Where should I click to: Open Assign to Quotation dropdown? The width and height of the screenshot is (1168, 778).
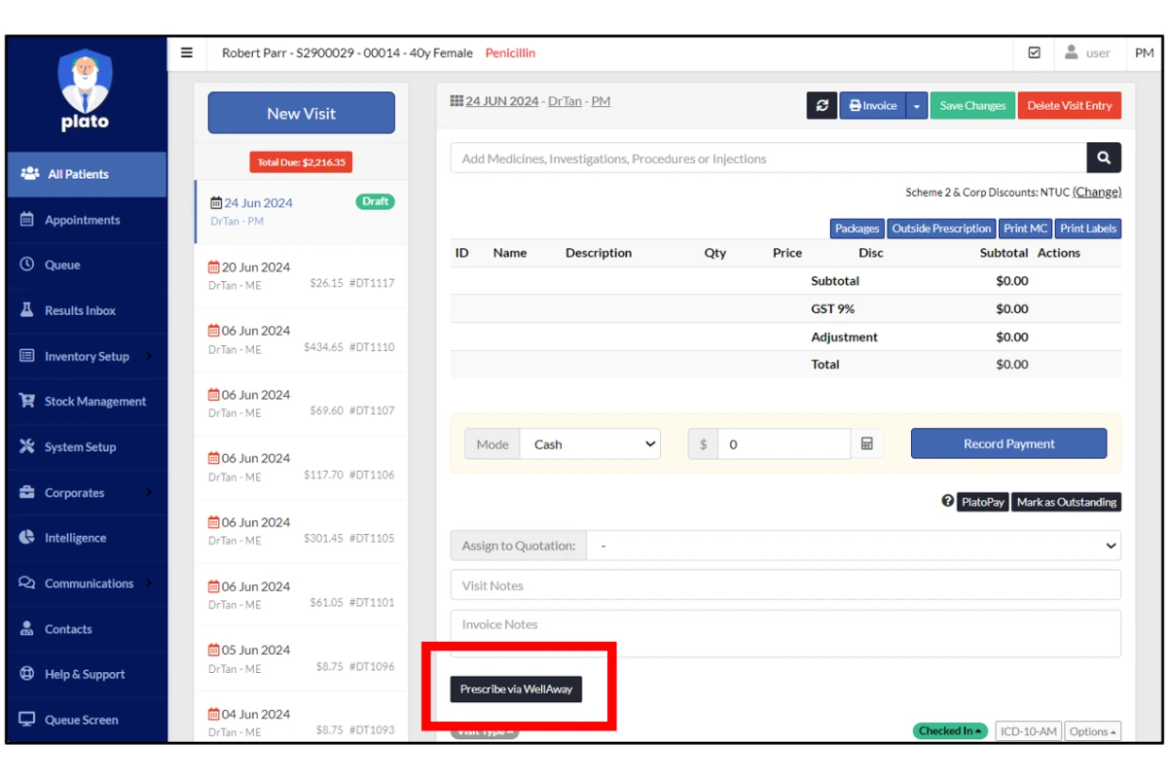pos(854,546)
